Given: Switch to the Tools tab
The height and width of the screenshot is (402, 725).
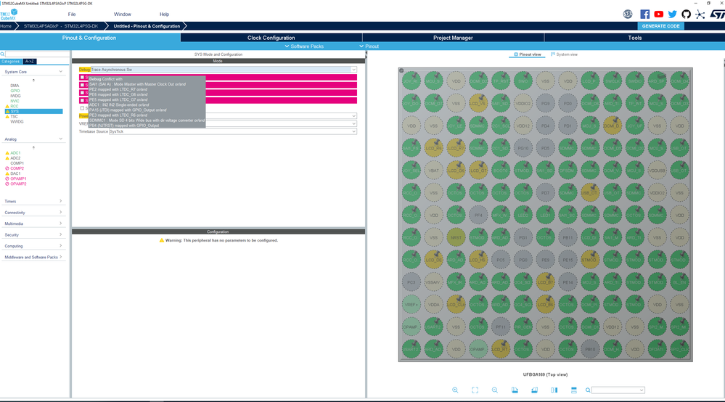Looking at the screenshot, I should 634,38.
